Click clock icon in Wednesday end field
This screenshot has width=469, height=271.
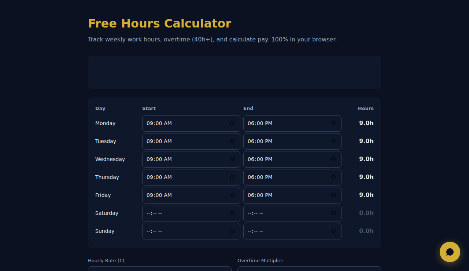[x=333, y=159]
